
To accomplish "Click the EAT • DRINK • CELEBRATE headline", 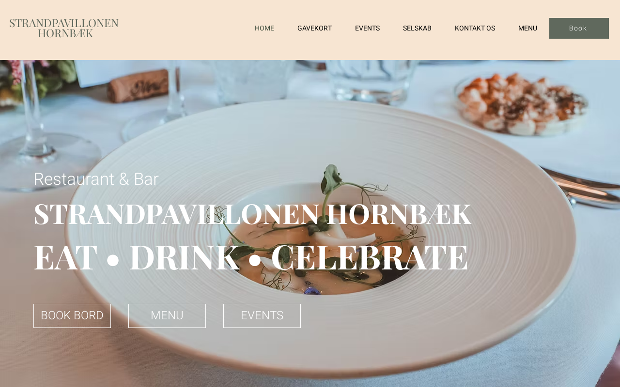I will (x=251, y=257).
